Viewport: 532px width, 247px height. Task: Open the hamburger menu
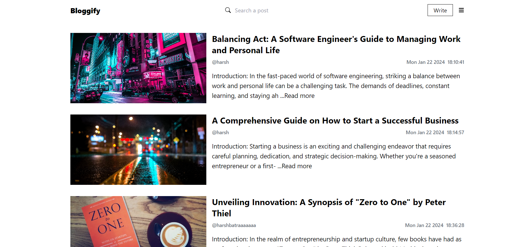tap(461, 10)
